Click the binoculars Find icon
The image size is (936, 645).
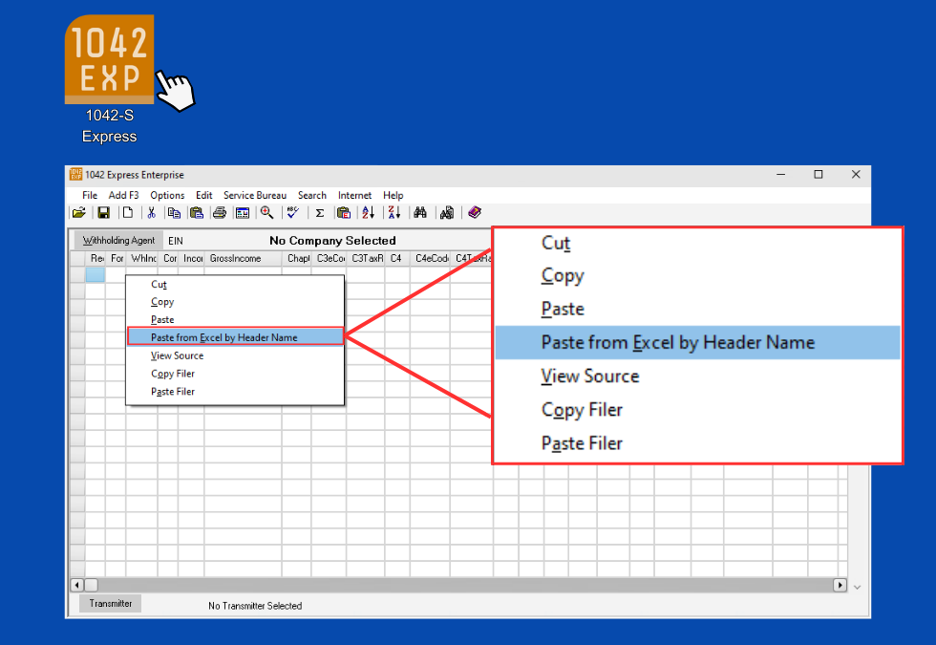[x=420, y=213]
